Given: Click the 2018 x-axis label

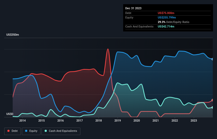Looking at the screenshot, I should click(99, 121).
